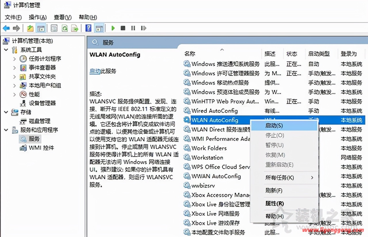Sort by the 登录为 column header
The image size is (368, 237).
(x=349, y=53)
